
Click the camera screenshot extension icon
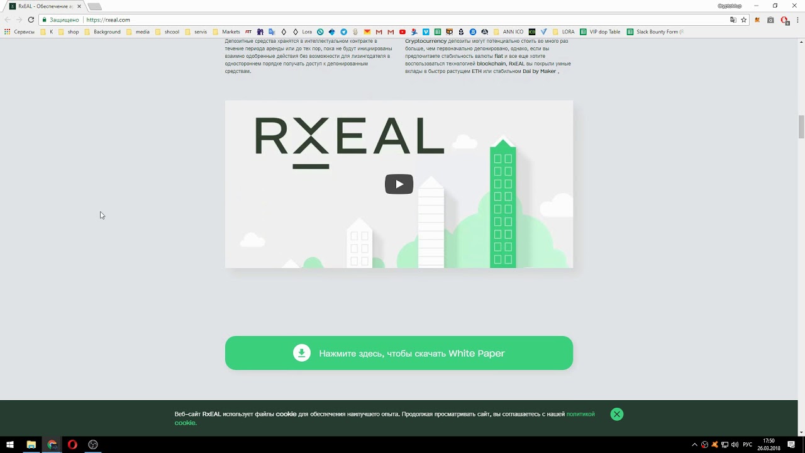pos(770,20)
